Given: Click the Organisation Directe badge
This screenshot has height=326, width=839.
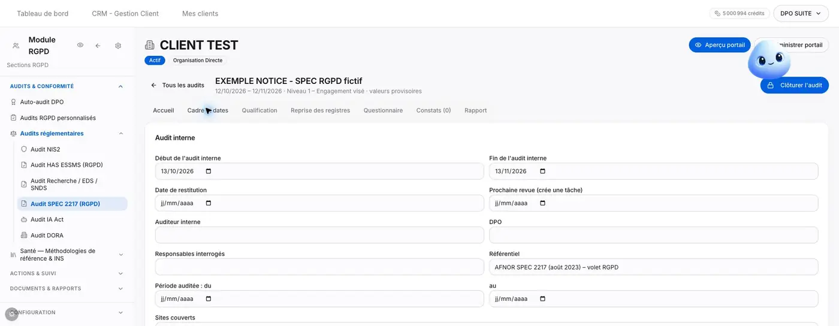Looking at the screenshot, I should pos(198,61).
